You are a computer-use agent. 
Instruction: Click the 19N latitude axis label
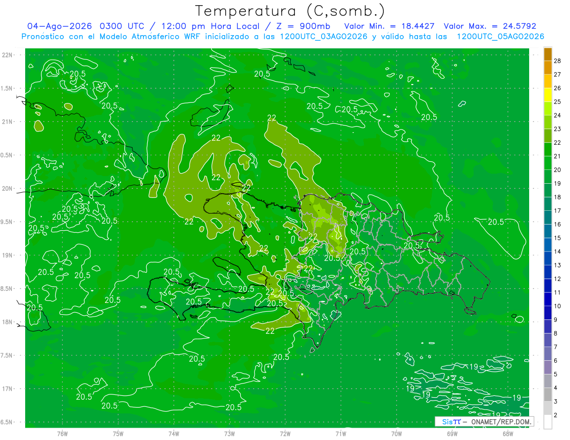click(x=8, y=255)
